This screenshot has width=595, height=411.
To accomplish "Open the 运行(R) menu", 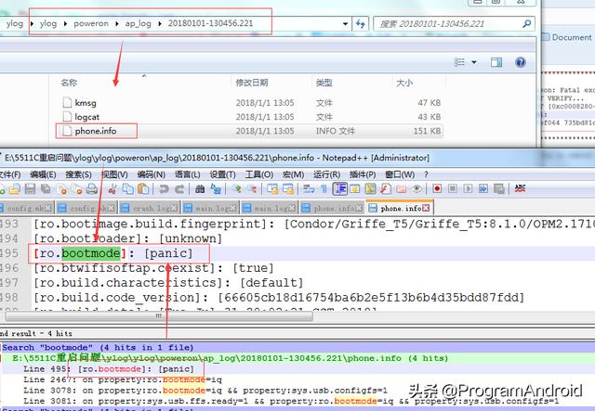I will pos(326,174).
